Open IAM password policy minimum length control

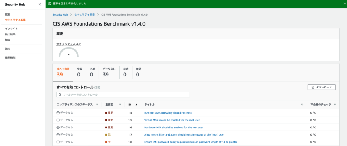click(x=191, y=142)
